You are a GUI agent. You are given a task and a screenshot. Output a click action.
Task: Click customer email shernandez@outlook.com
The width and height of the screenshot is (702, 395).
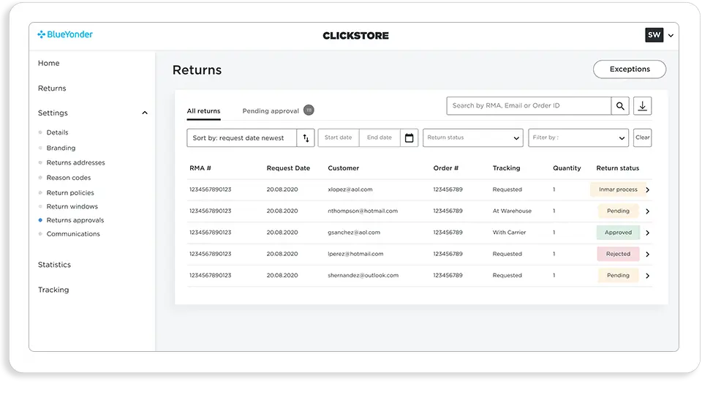[x=363, y=276]
